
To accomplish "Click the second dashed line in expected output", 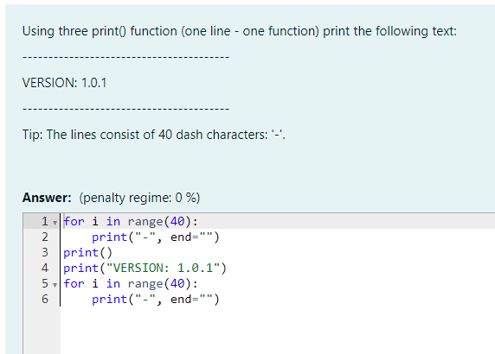I will click(126, 109).
